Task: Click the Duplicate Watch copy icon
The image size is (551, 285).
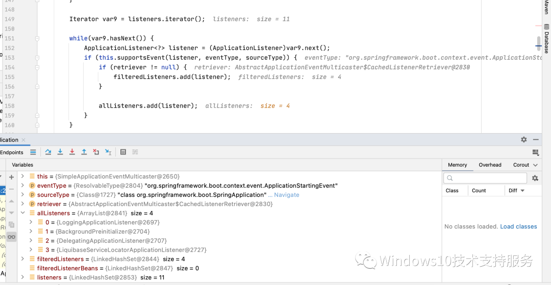Action: 11,225
